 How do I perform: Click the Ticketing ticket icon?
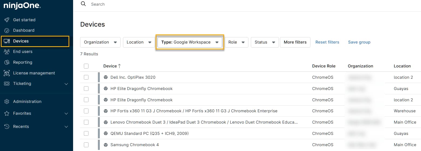coord(7,84)
